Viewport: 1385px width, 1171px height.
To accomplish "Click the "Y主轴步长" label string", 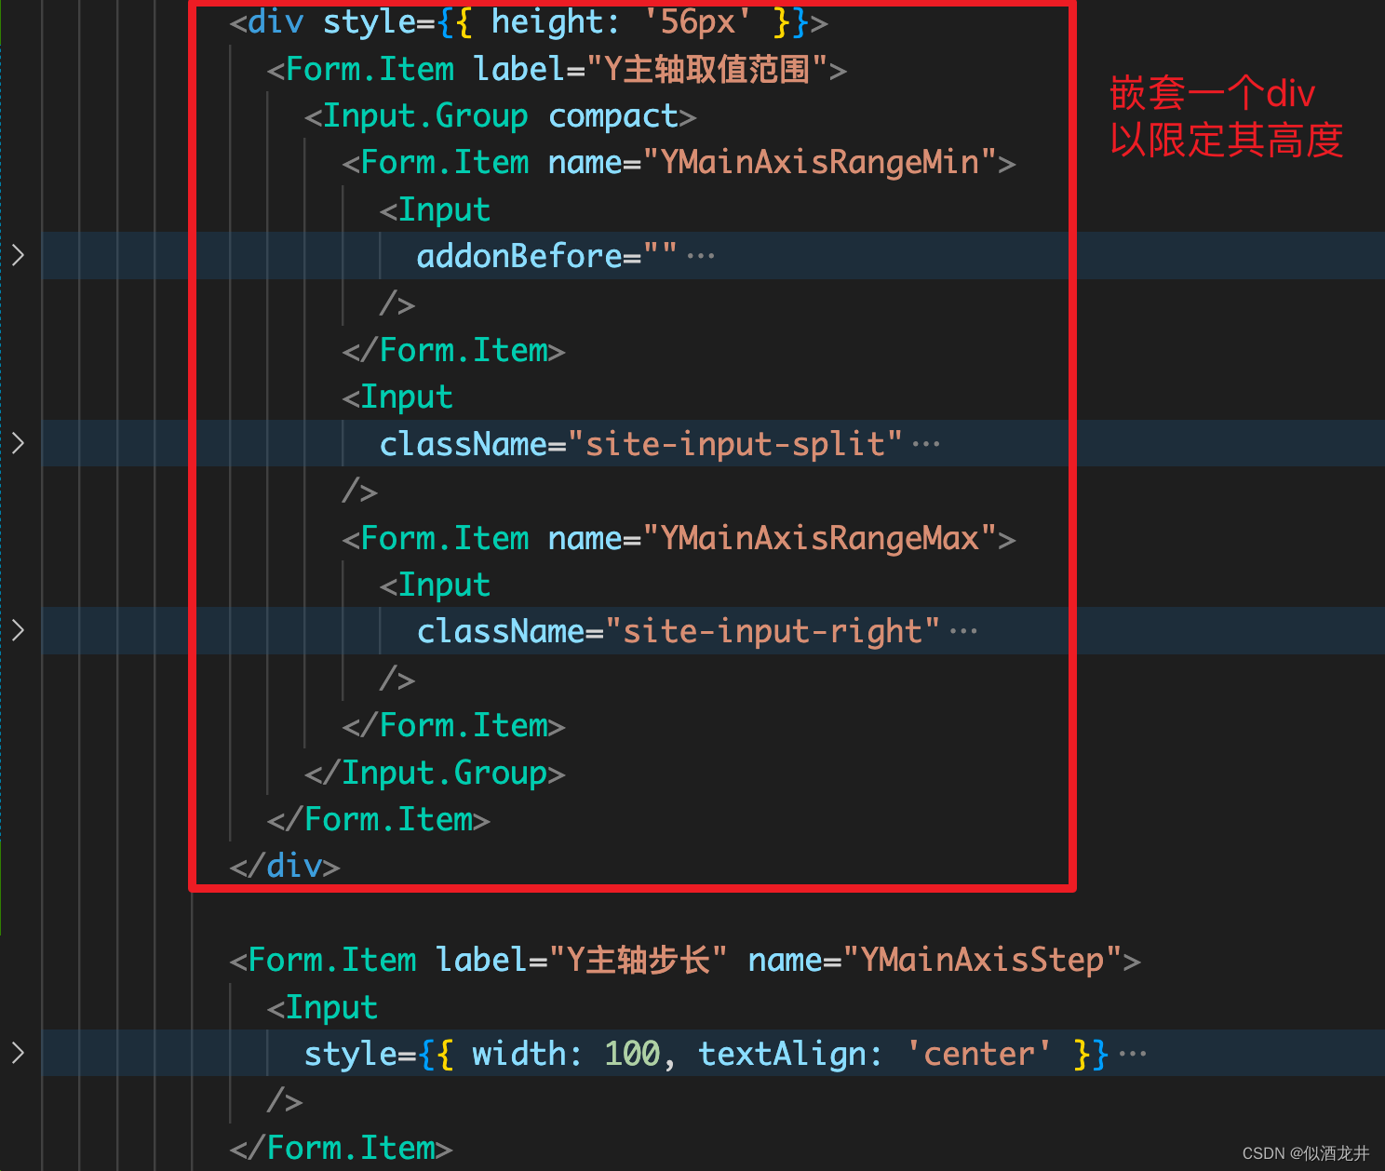I will click(x=638, y=960).
